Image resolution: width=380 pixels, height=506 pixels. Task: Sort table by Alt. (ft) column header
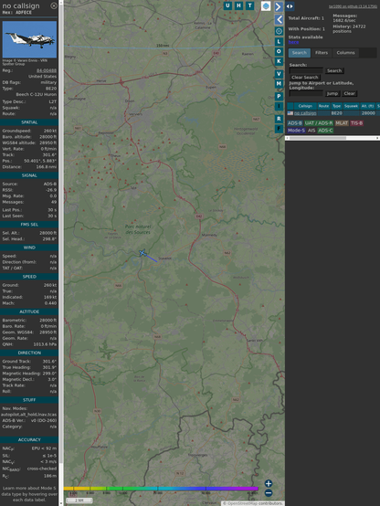pos(367,106)
